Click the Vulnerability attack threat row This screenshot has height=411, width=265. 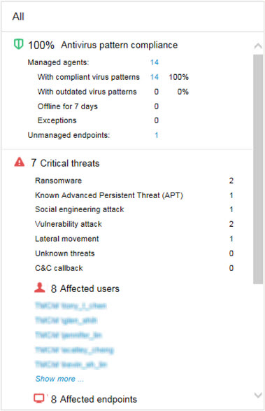click(134, 224)
